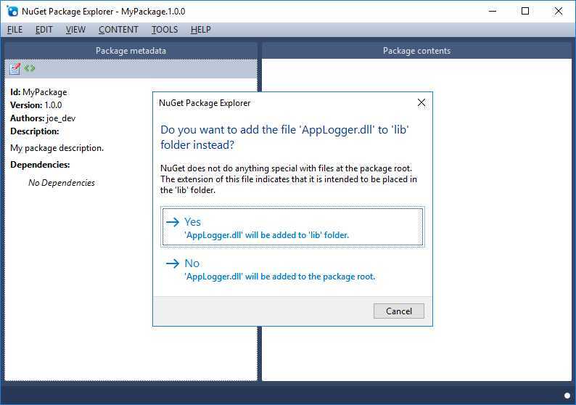Click the edit metadata source icon
Viewport: 576px width, 405px height.
tap(30, 68)
